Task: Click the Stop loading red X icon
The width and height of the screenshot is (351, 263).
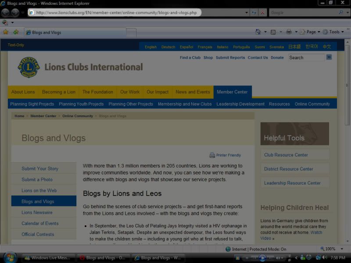Action: point(262,13)
